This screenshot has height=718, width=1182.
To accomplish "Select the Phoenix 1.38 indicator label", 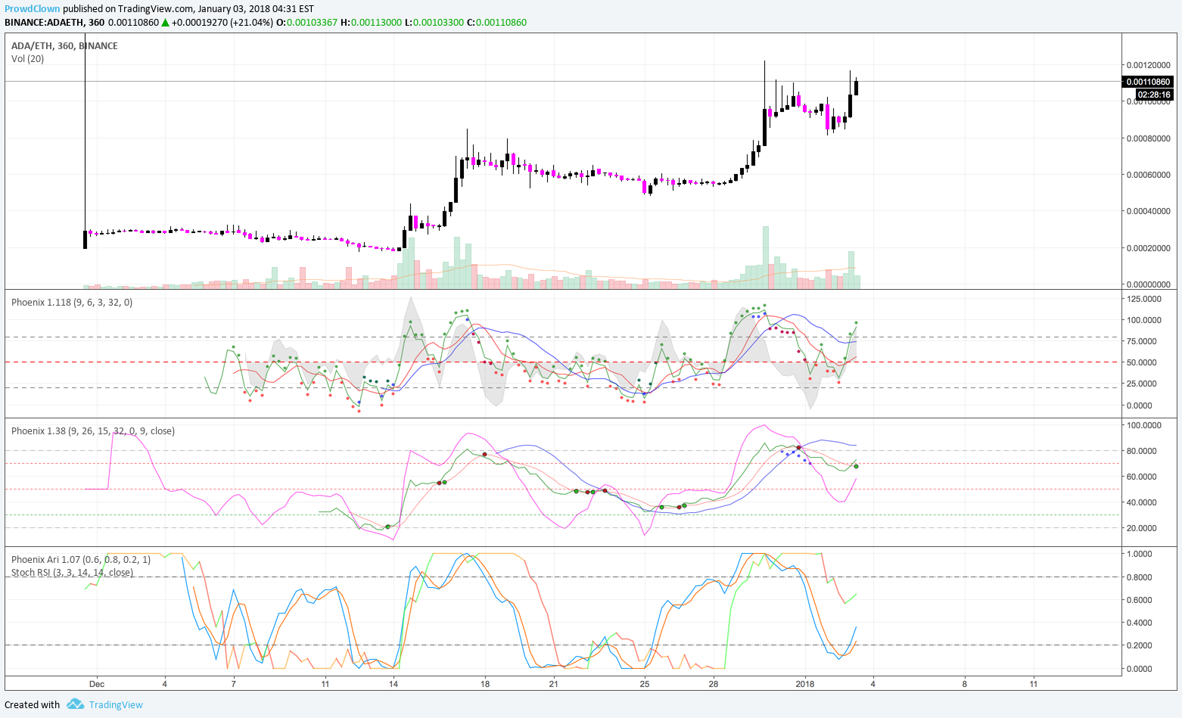I will coord(93,430).
